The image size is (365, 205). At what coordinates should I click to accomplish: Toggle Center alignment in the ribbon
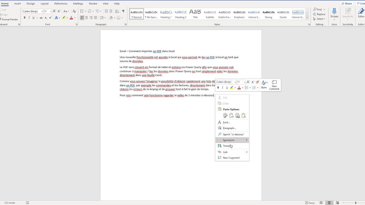click(x=86, y=18)
